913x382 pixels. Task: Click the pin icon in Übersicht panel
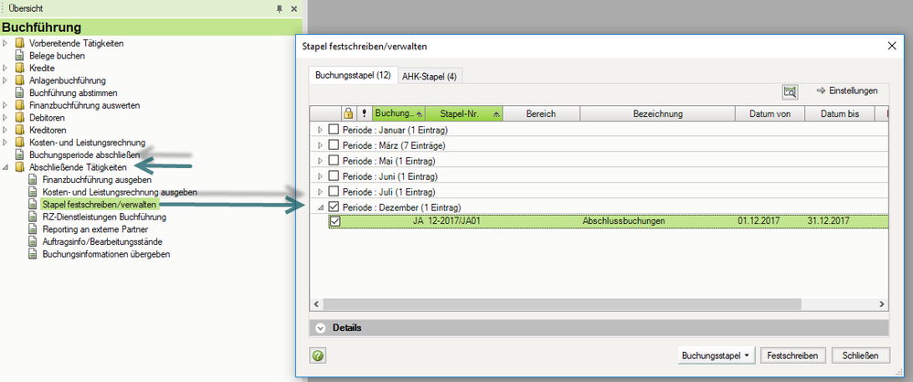click(279, 8)
